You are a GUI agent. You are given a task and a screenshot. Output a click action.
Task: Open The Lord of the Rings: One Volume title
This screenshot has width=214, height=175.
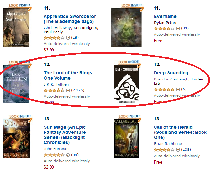pos(69,75)
